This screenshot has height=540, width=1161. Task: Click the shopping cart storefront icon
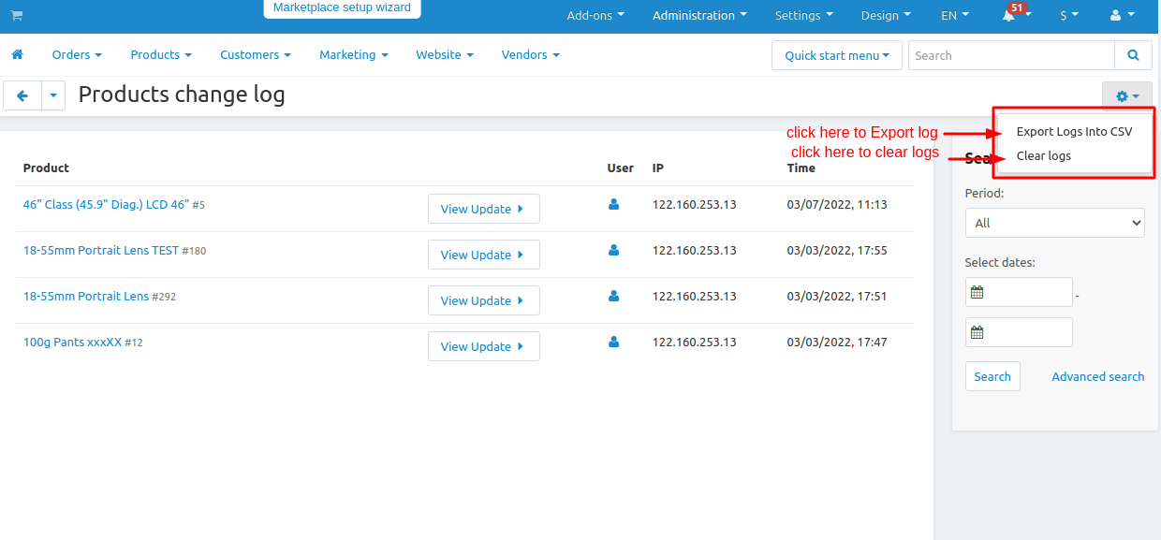click(16, 16)
